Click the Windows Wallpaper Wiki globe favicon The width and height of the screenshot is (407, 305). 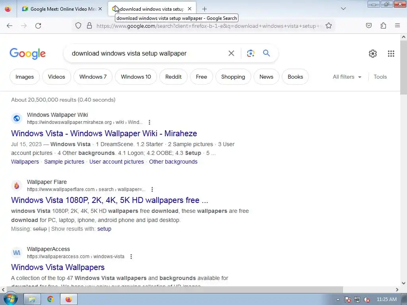click(x=17, y=118)
